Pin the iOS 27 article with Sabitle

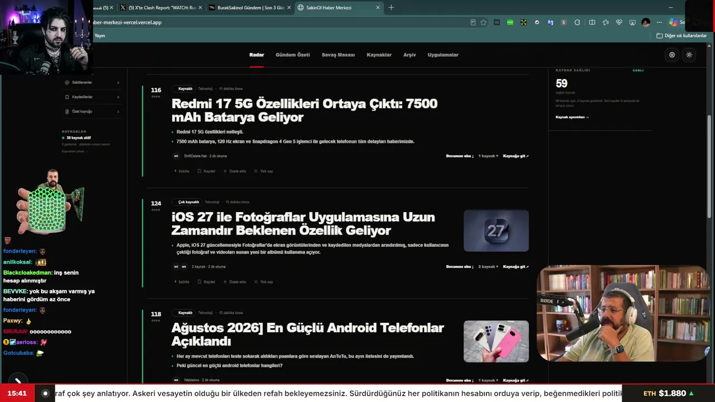(x=182, y=282)
